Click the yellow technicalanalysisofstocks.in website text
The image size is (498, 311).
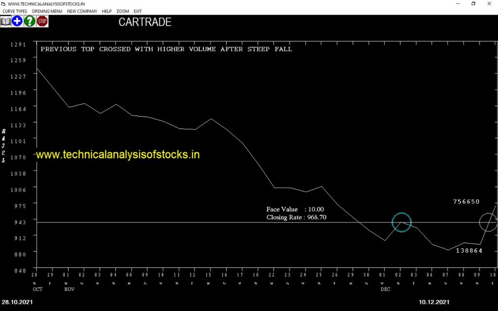click(118, 155)
